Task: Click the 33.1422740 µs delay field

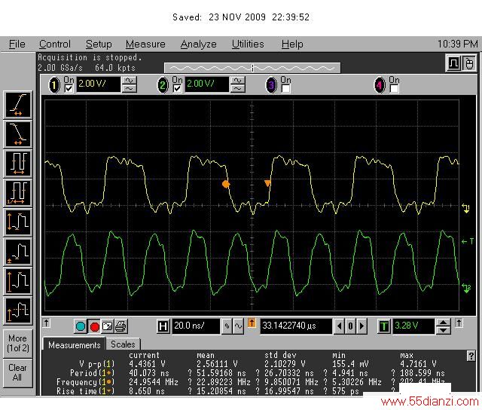Action: click(296, 326)
